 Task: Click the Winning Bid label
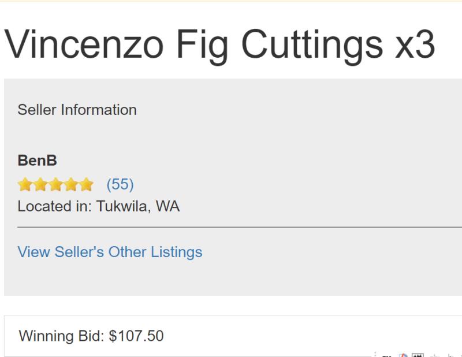point(61,336)
